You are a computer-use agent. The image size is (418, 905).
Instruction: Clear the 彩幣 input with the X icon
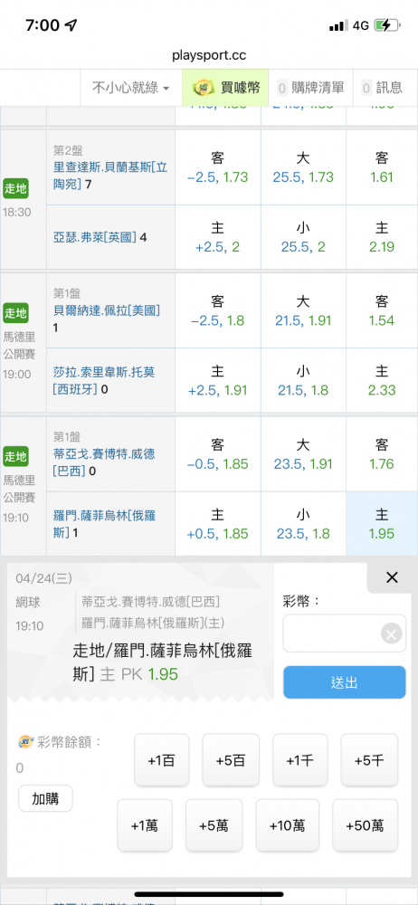coord(392,635)
